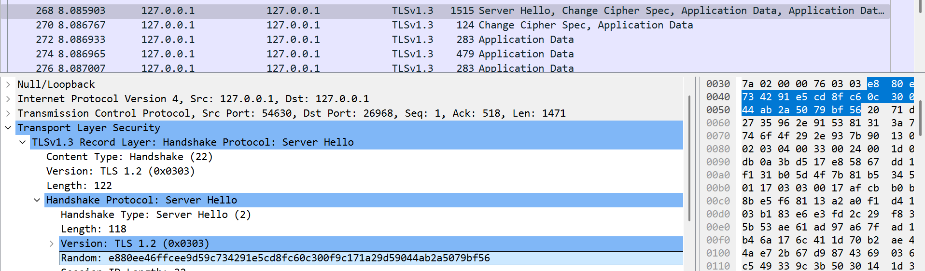925x271 pixels.
Task: Select the Random value field
Action: [x=275, y=258]
